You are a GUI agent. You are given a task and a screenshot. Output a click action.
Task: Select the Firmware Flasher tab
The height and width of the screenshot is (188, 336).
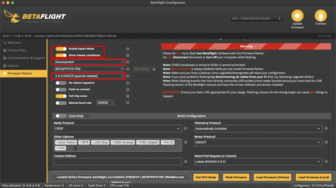(x=23, y=73)
